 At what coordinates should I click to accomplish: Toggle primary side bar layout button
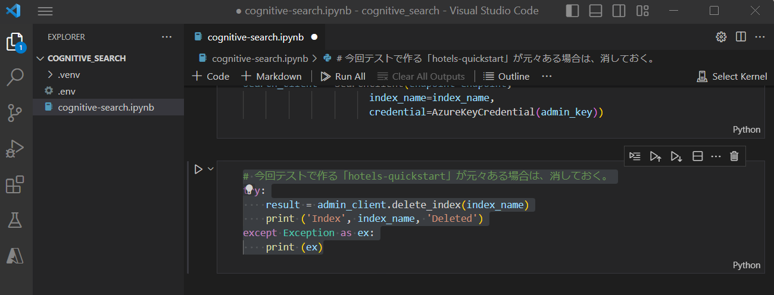pyautogui.click(x=572, y=11)
